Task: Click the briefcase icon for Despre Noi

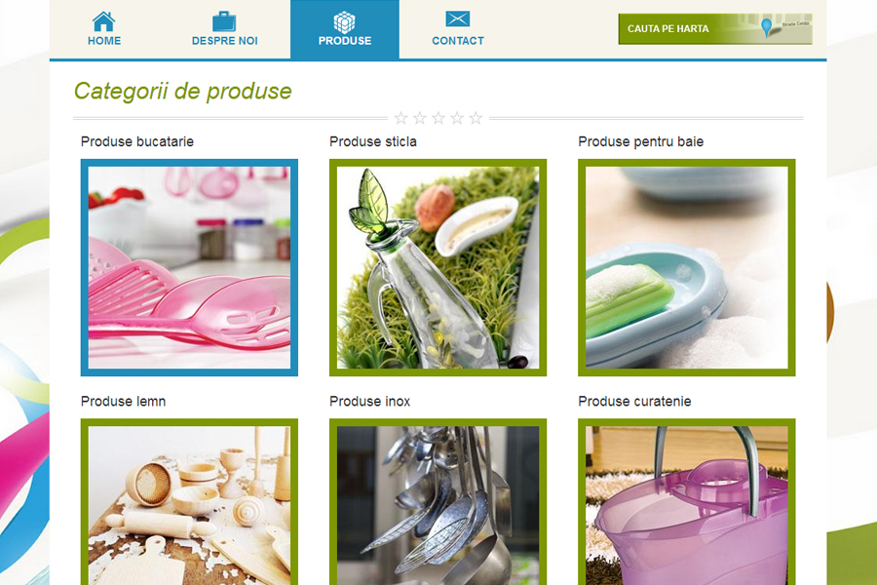Action: point(224,21)
